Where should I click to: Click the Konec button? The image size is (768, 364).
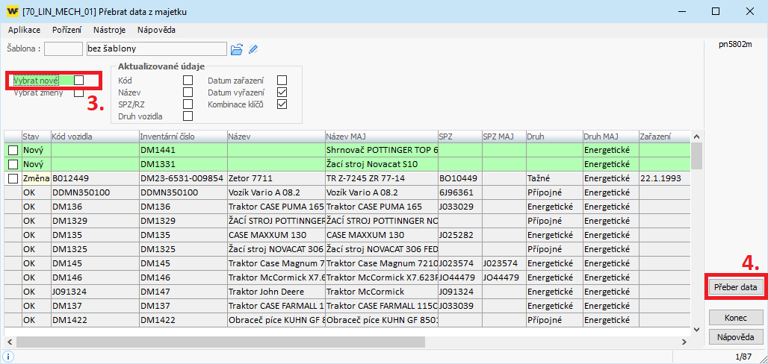[736, 318]
